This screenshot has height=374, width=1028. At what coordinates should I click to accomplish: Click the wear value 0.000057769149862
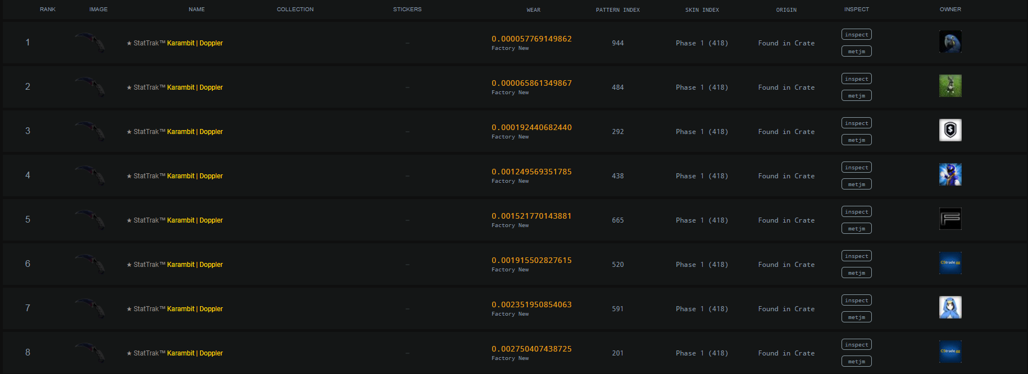point(531,39)
